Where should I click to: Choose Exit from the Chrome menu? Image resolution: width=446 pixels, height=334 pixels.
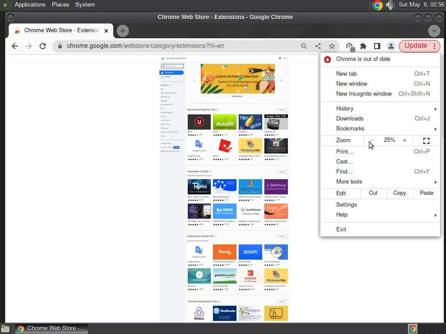tap(380, 229)
